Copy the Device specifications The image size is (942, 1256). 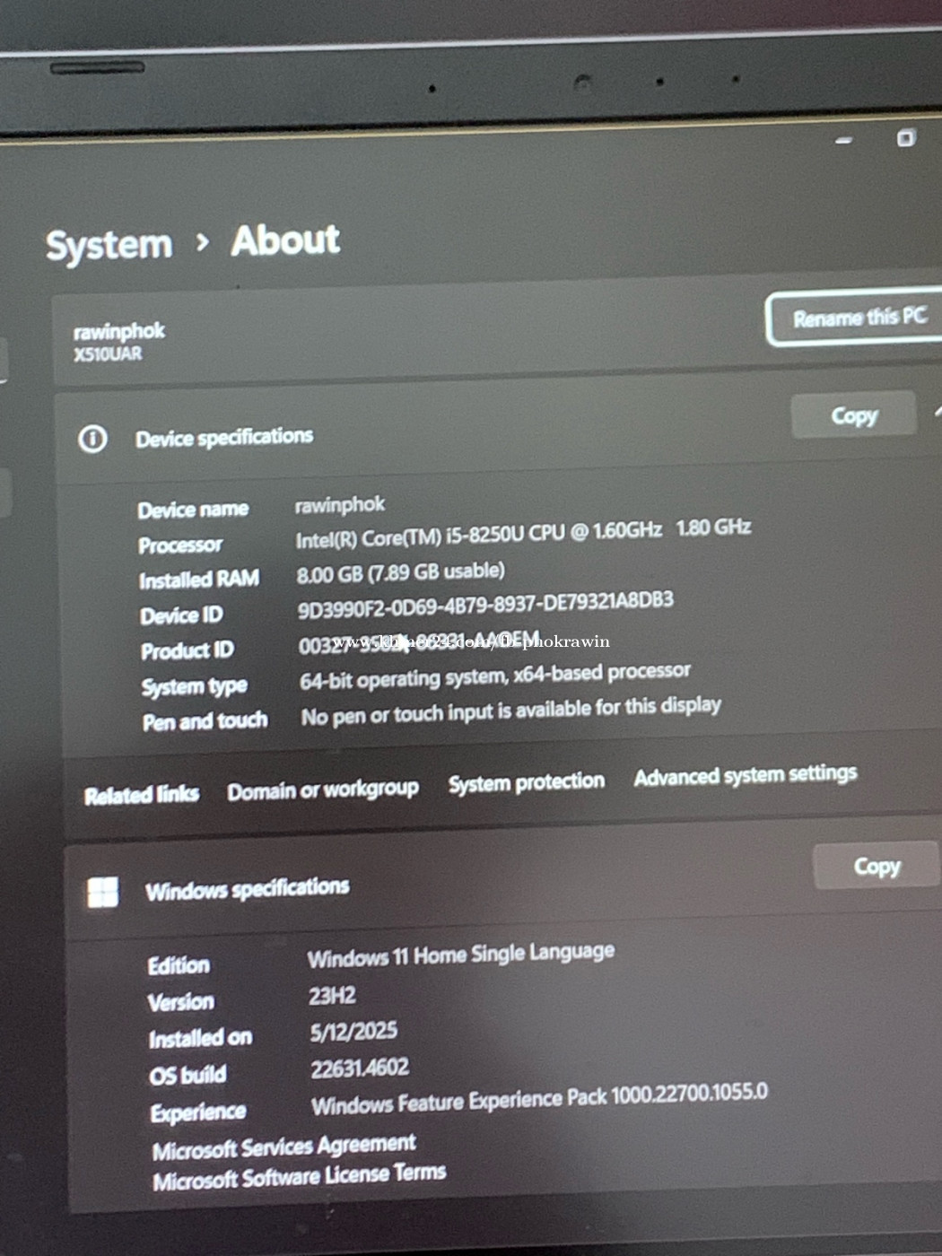(853, 415)
